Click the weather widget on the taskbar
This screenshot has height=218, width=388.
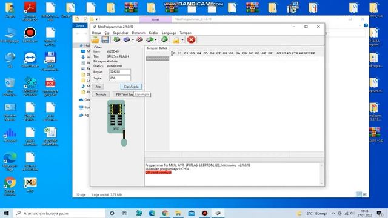pyautogui.click(x=312, y=213)
